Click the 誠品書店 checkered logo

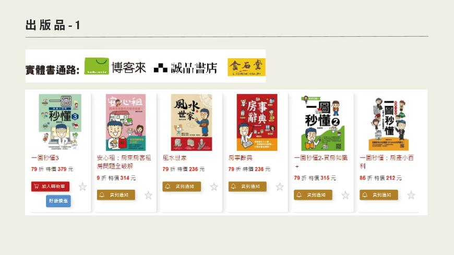(x=161, y=69)
